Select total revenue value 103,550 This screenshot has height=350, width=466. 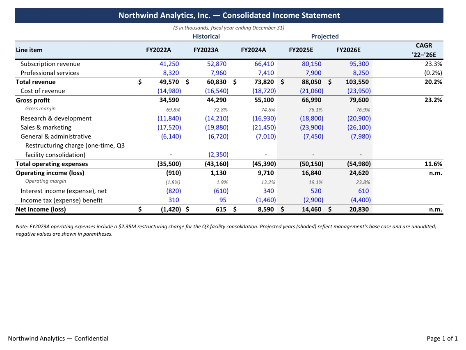pyautogui.click(x=357, y=82)
